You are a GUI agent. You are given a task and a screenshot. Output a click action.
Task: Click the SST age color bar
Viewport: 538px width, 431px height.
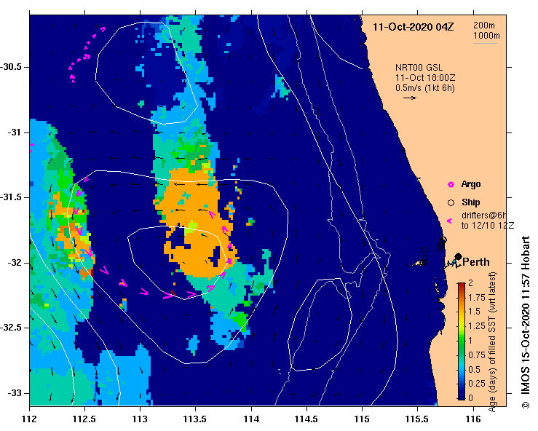coord(462,341)
